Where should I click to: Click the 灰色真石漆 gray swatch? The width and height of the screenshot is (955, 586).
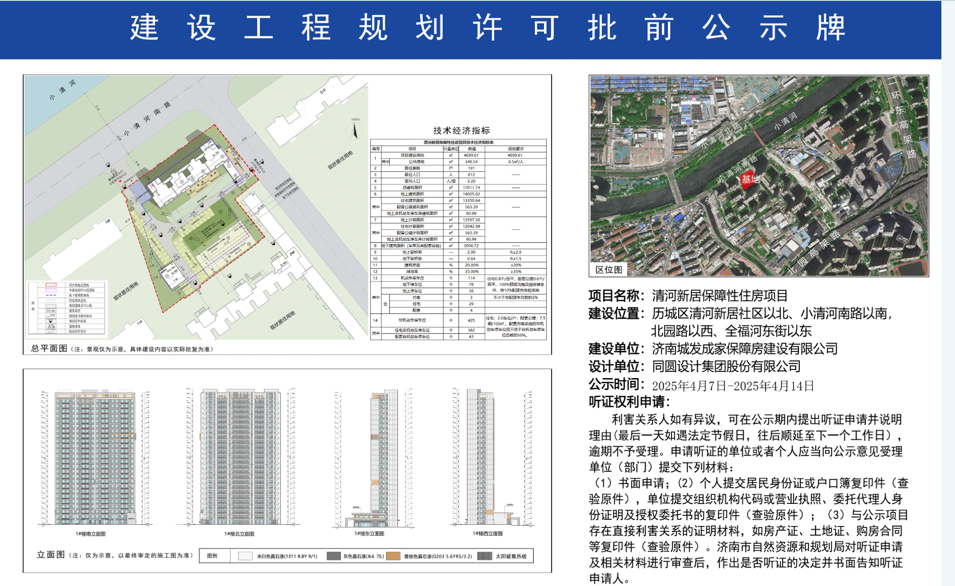[333, 556]
